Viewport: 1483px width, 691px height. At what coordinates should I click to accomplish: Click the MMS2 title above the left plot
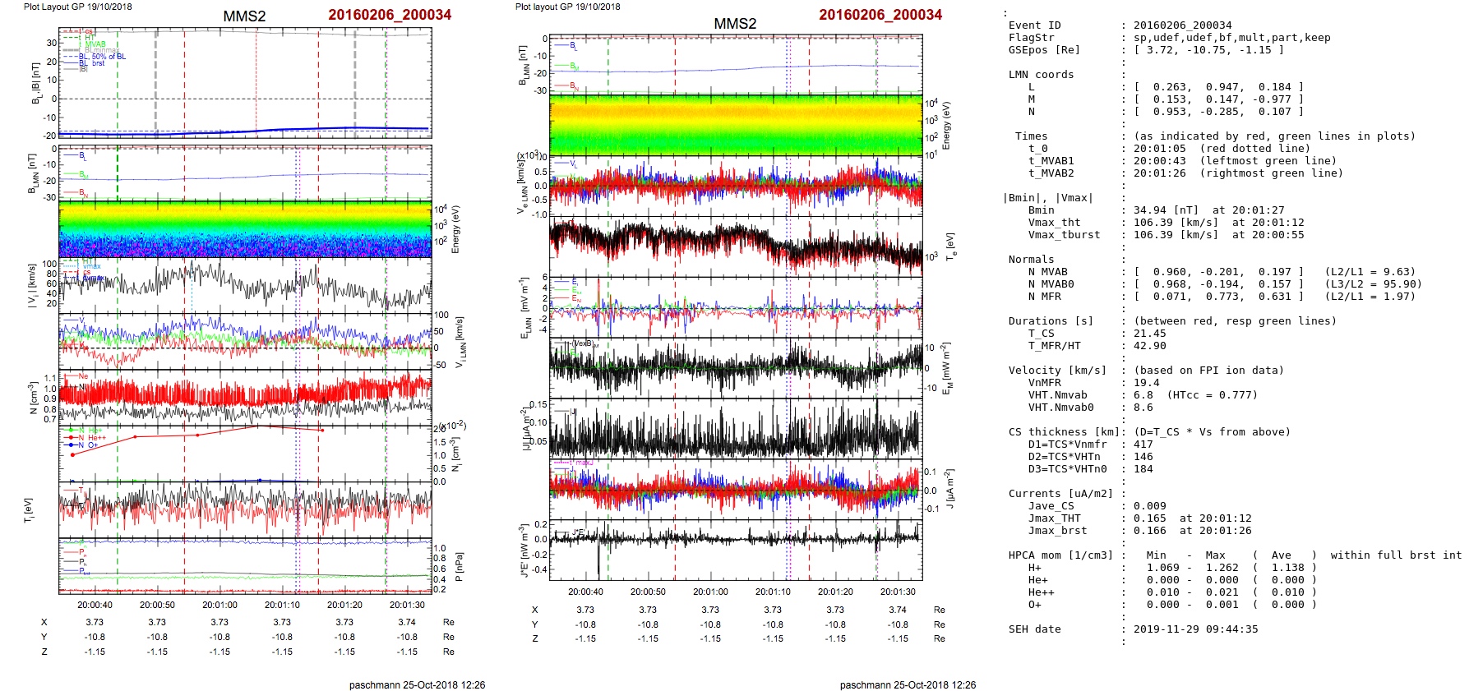coord(244,16)
